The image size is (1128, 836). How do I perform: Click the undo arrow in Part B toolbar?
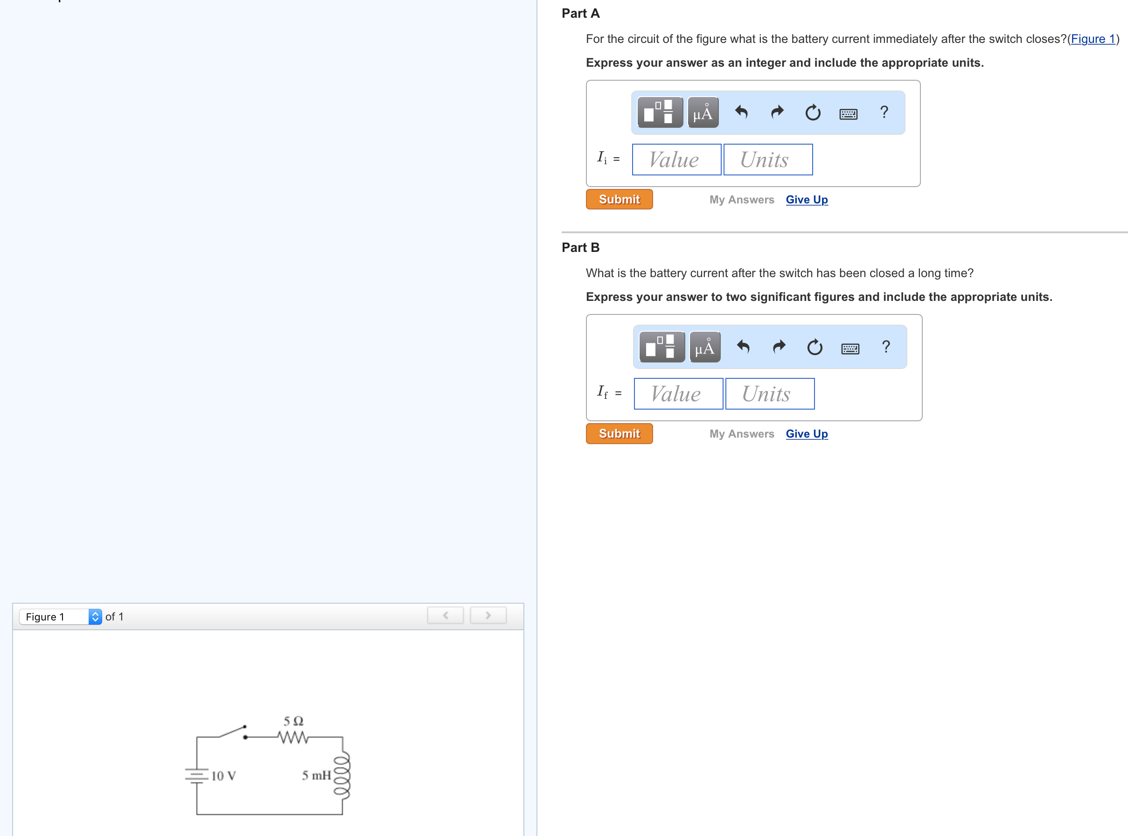743,347
